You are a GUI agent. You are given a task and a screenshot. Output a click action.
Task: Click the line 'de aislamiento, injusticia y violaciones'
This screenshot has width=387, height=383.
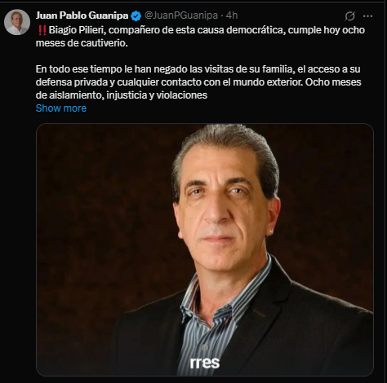point(122,95)
